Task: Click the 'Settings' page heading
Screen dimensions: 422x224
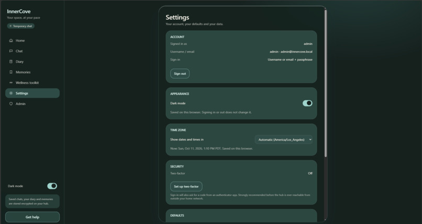Action: [x=177, y=17]
